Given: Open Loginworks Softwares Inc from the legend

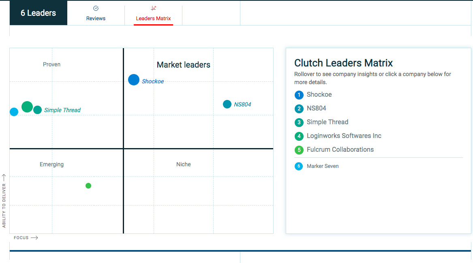Looking at the screenshot, I should (344, 136).
